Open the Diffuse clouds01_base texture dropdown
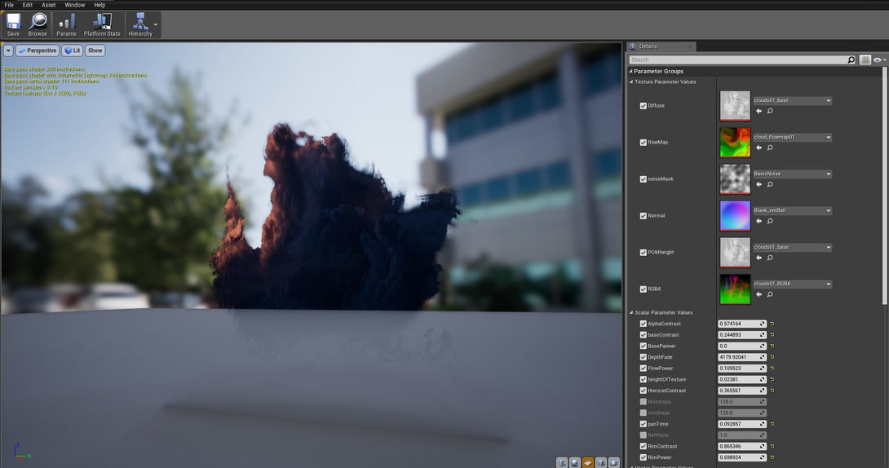Screen dimensions: 889x468 pyautogui.click(x=792, y=101)
